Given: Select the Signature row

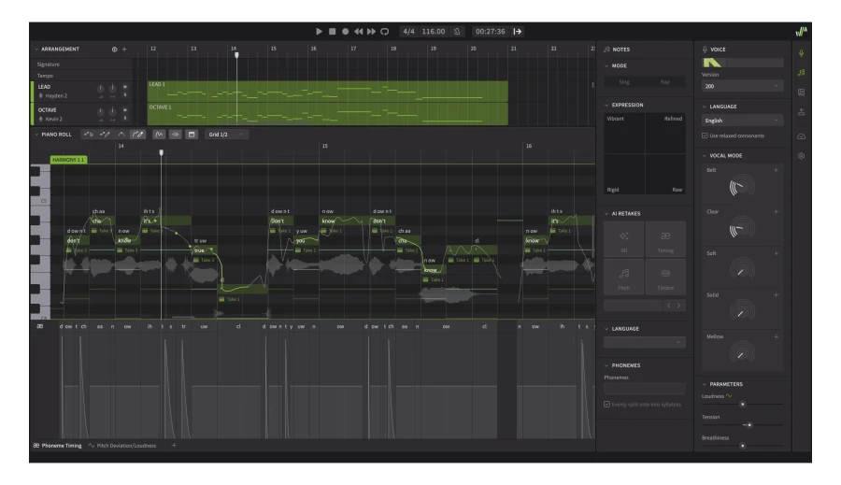Looking at the screenshot, I should (81, 64).
